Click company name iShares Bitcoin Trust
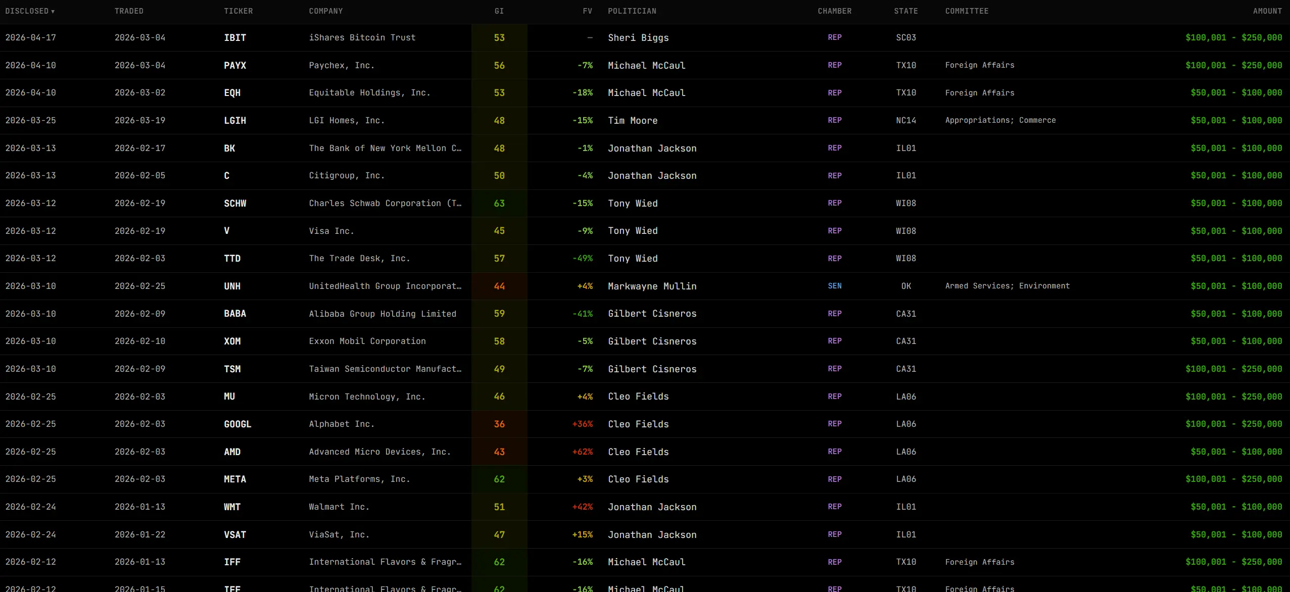1290x592 pixels. click(362, 38)
